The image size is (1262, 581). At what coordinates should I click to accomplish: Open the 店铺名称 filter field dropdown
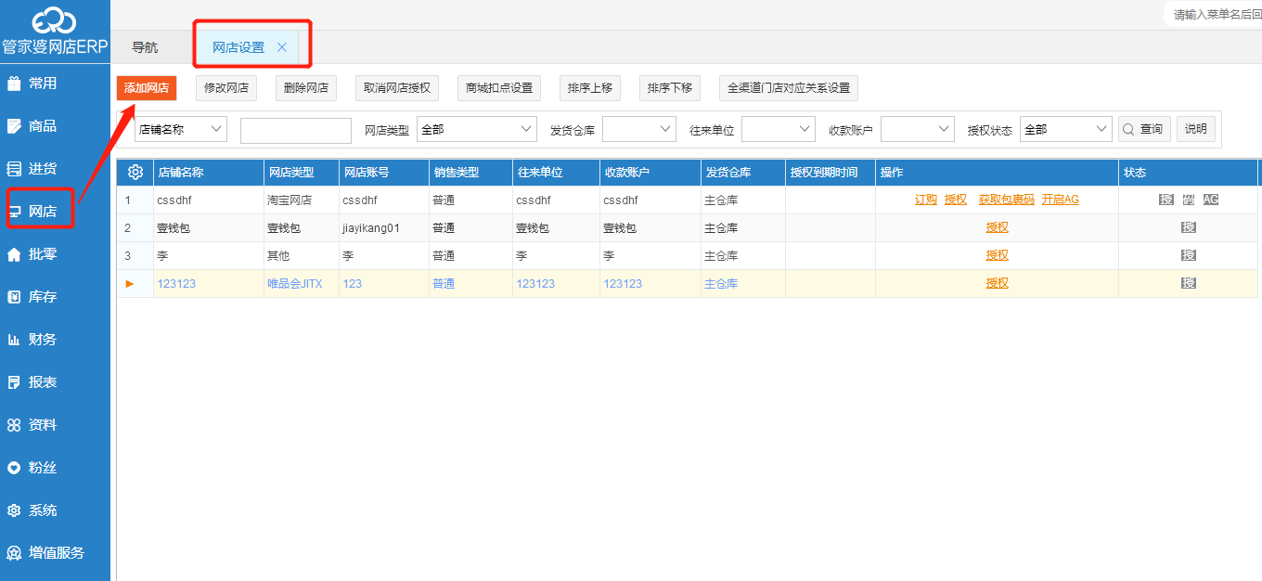(181, 129)
